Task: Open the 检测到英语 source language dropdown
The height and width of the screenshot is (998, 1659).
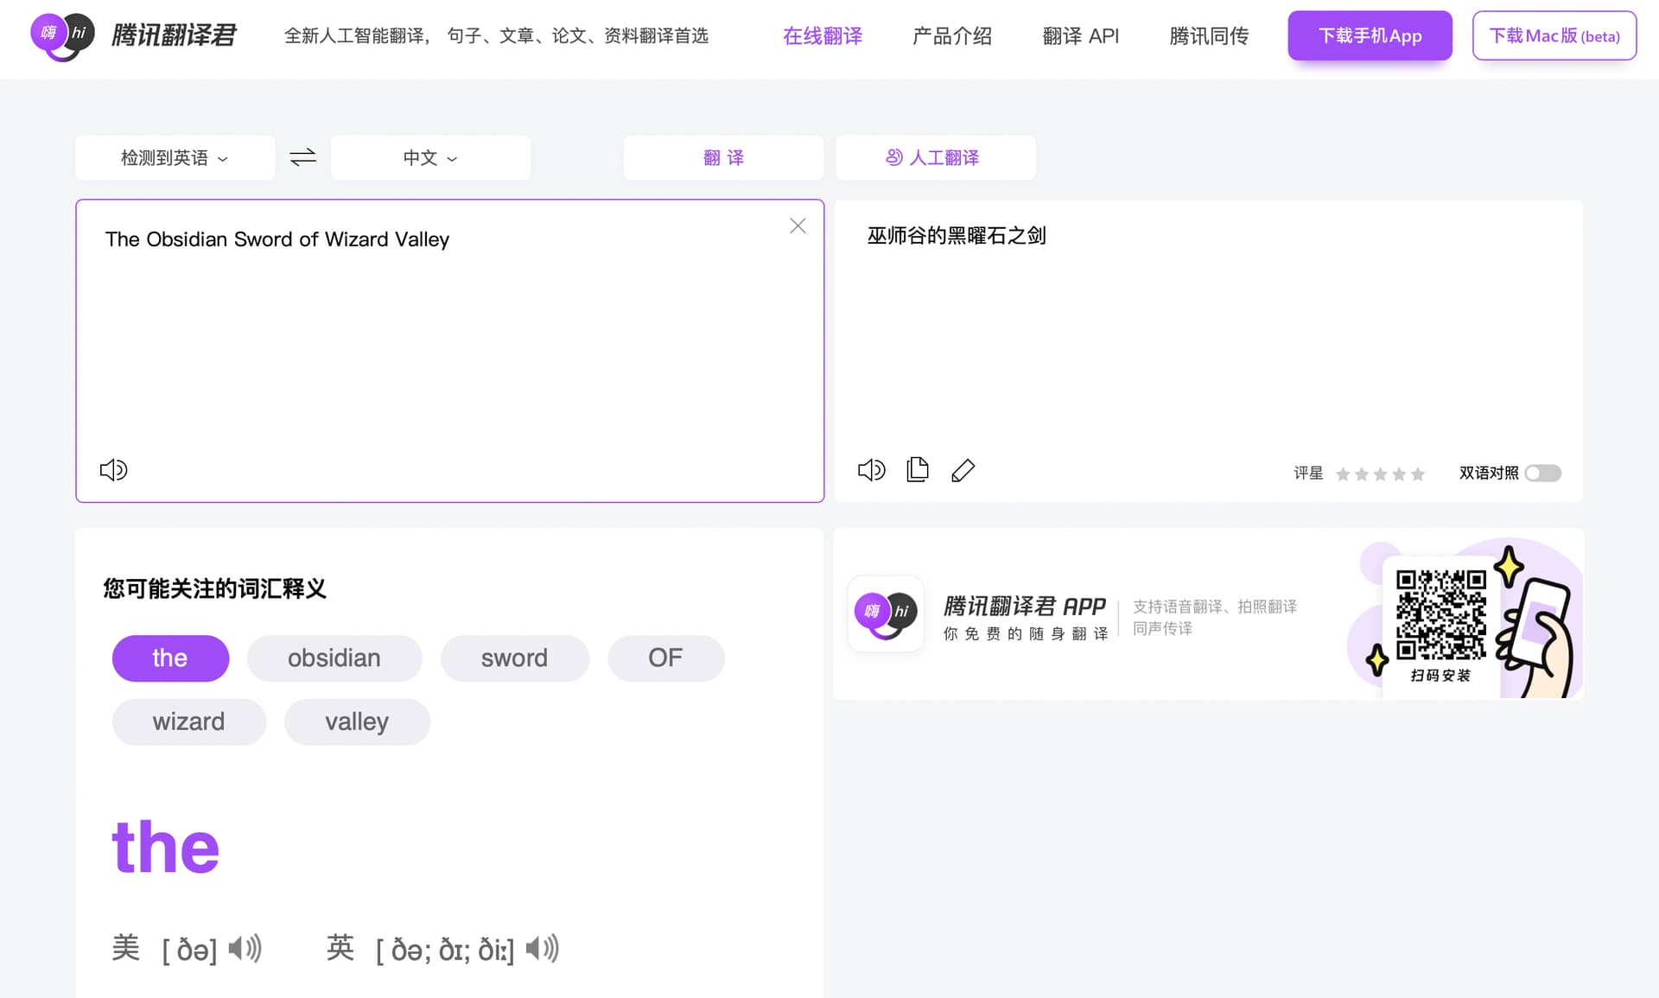Action: pos(174,157)
